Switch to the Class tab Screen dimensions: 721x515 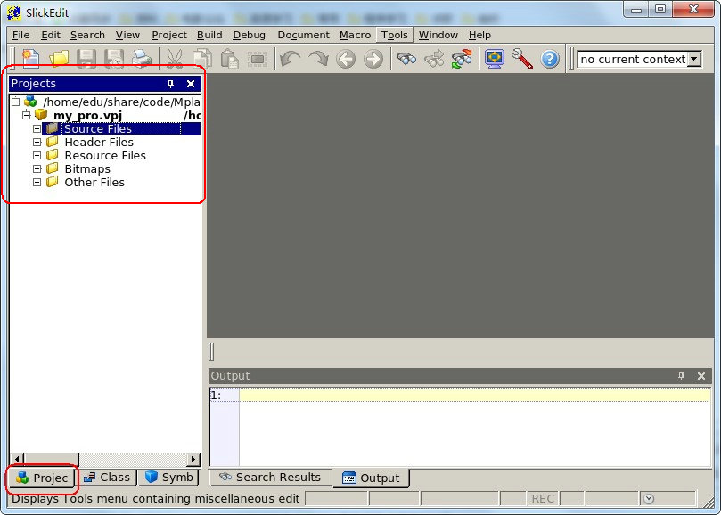[107, 478]
